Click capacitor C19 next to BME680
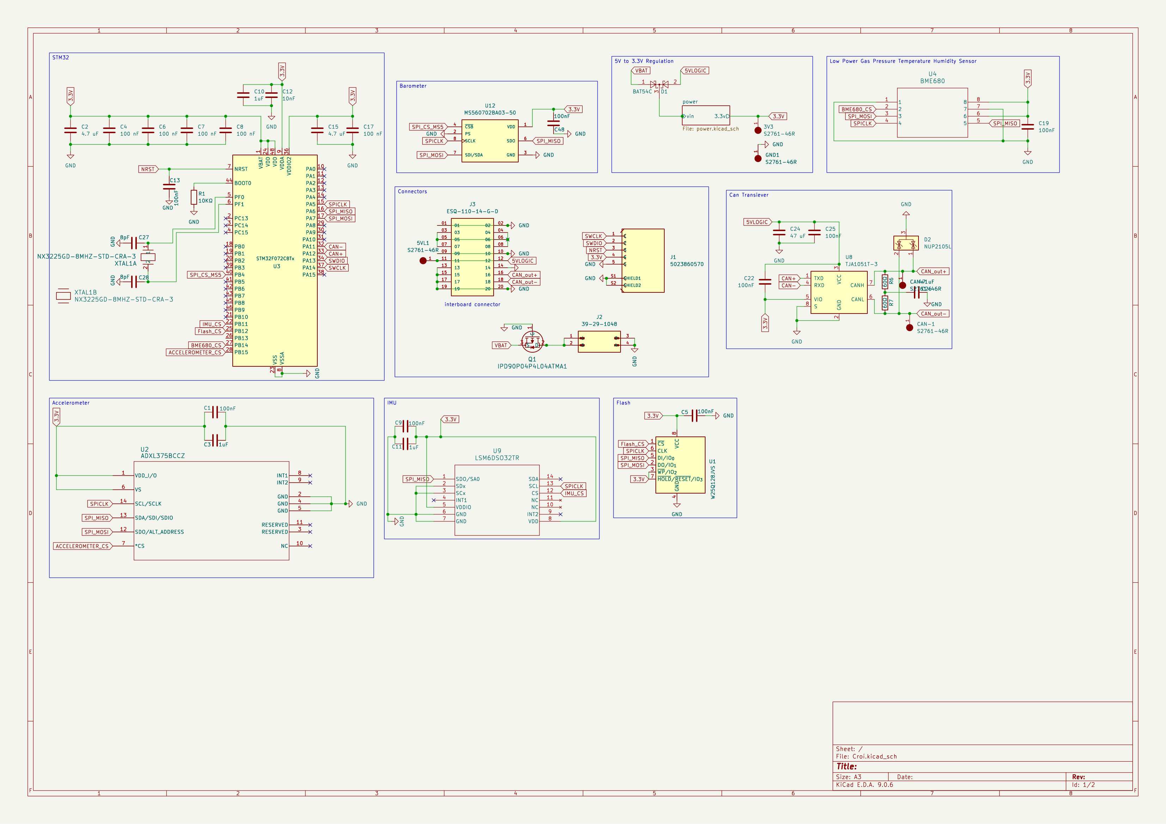This screenshot has width=1166, height=824. tap(1027, 126)
